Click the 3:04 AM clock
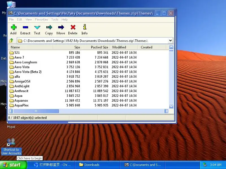The width and height of the screenshot is (226, 169). tap(216, 165)
